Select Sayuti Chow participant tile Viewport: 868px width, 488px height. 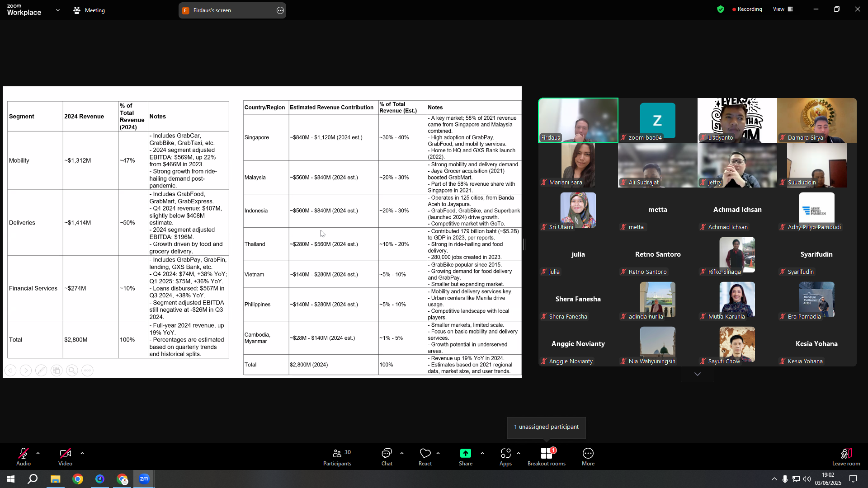[737, 344]
